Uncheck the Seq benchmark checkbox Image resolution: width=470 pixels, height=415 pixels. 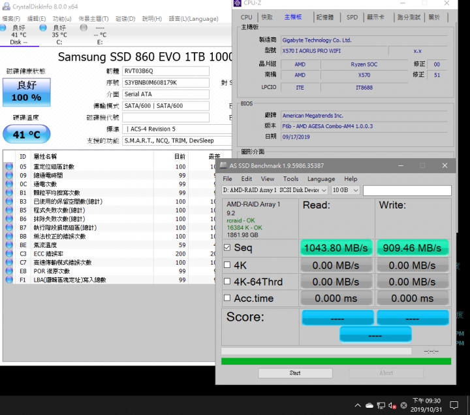coord(227,248)
